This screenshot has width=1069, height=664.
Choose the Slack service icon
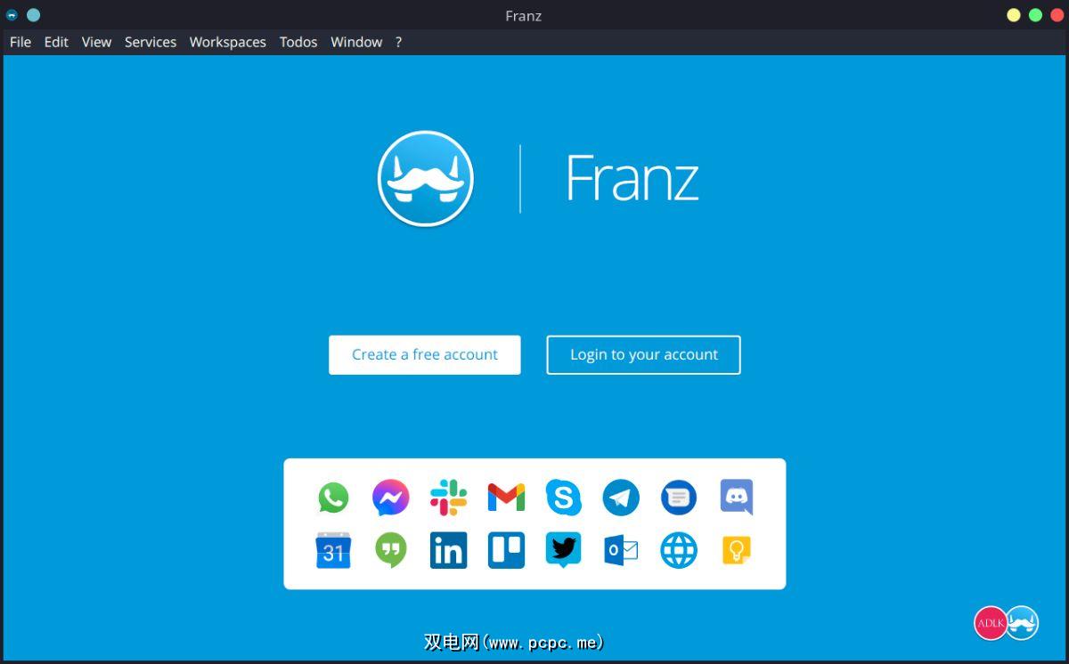(448, 498)
